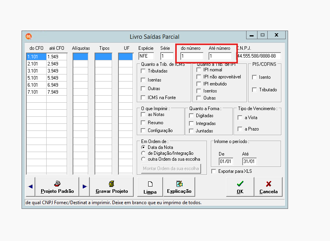This screenshot has width=330, height=241.
Task: Go to previous project with left arrow
Action: click(31, 187)
